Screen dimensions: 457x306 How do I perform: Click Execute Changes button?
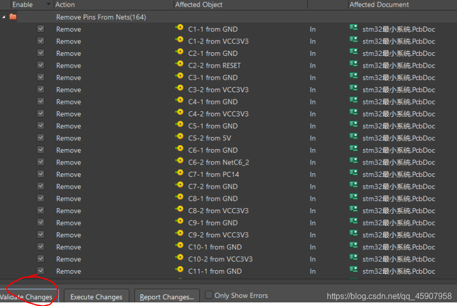point(96,296)
